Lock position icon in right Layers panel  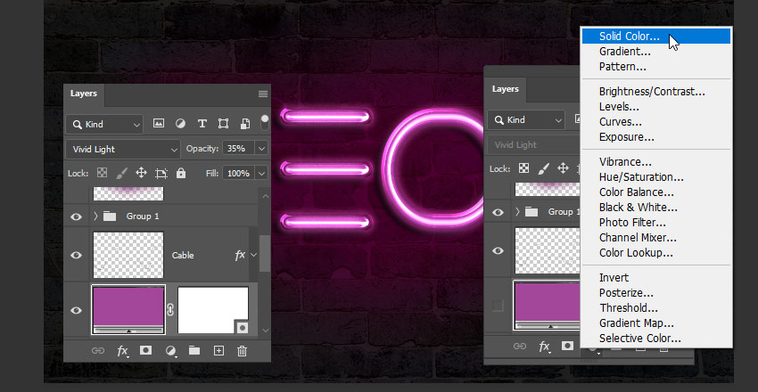tap(564, 168)
